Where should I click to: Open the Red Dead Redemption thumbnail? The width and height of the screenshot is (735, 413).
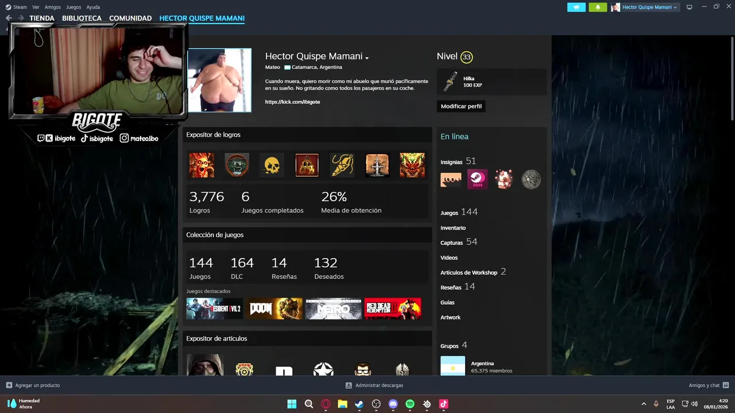pyautogui.click(x=393, y=309)
